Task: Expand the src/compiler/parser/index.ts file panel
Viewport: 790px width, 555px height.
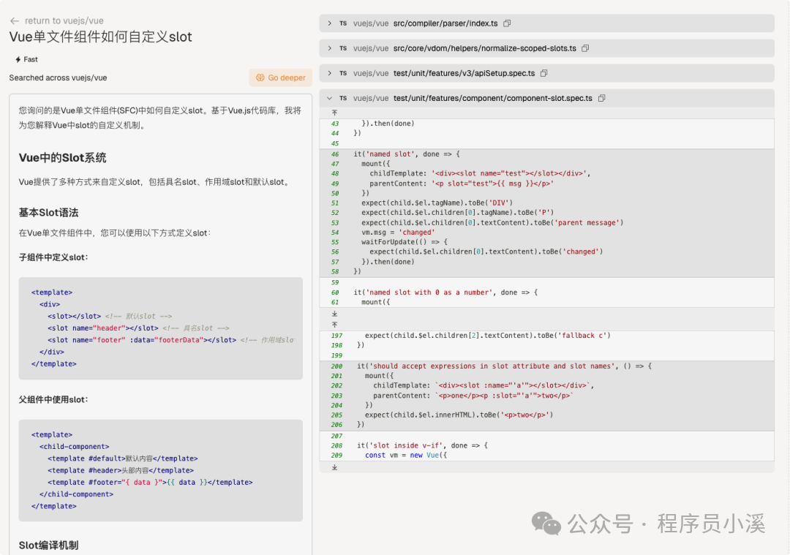Action: point(328,23)
